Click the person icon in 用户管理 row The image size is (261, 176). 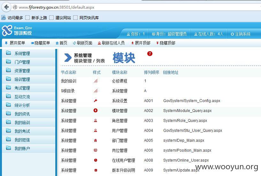point(96,131)
